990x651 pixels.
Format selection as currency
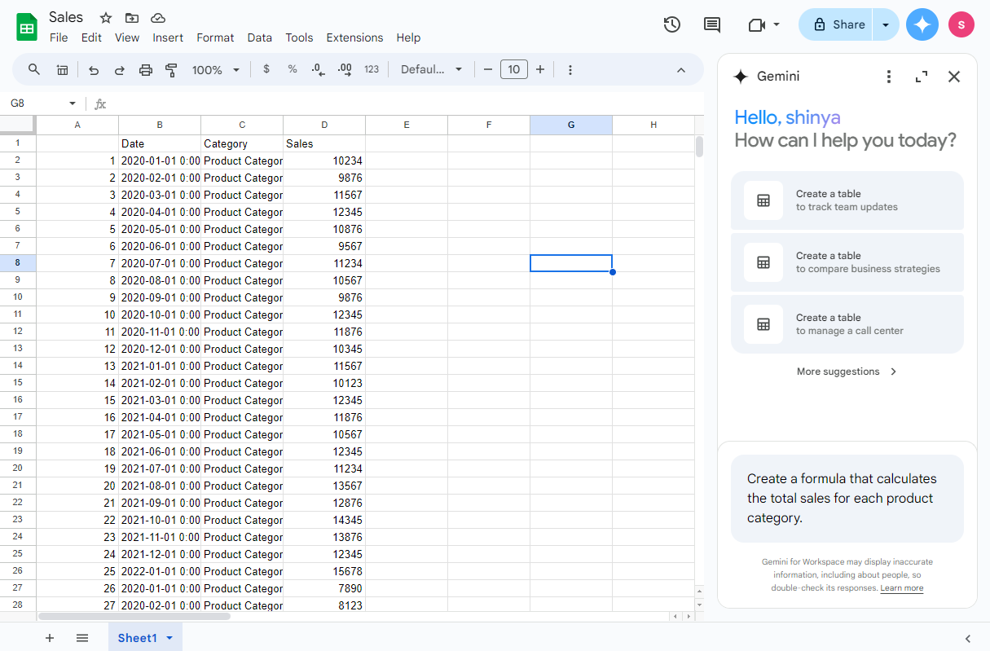click(266, 70)
